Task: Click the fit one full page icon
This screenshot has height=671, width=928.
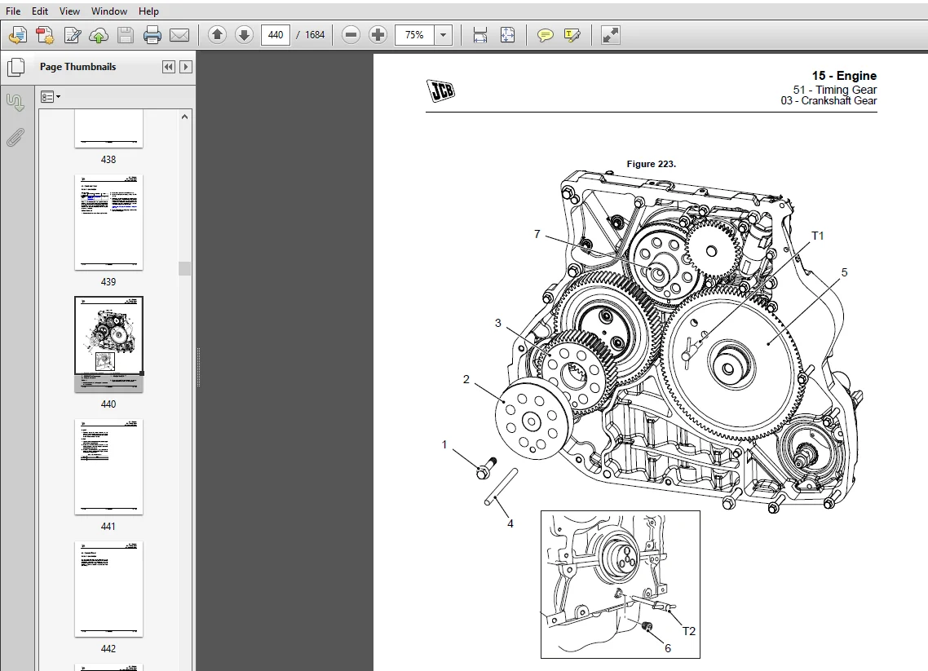Action: [x=507, y=35]
